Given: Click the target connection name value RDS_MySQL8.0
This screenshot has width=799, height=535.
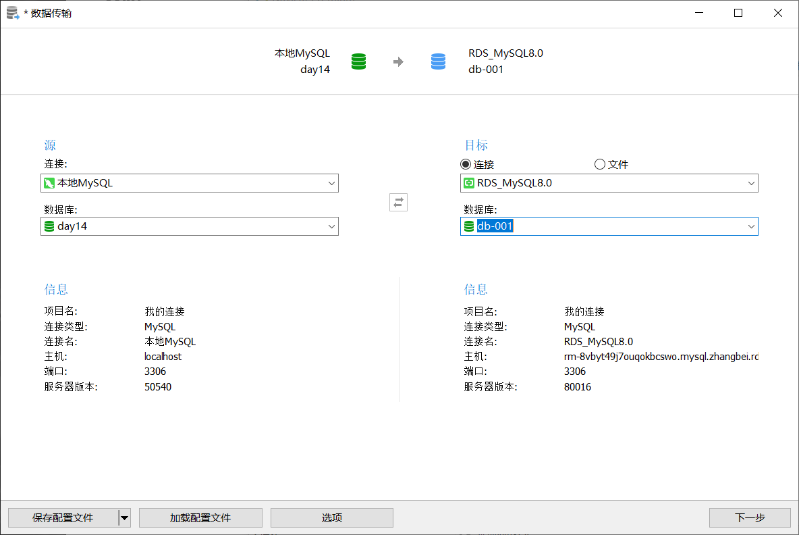Looking at the screenshot, I should [x=598, y=342].
